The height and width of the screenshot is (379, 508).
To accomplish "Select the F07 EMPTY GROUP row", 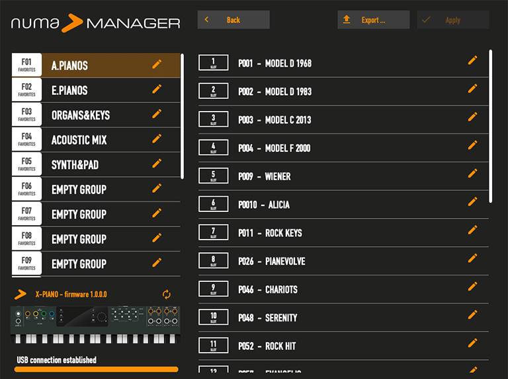I will (96, 214).
